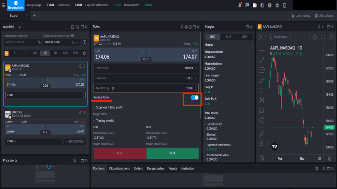Open the Duration I.O.C. dropdown
This screenshot has height=189, width=337.
pos(192,78)
